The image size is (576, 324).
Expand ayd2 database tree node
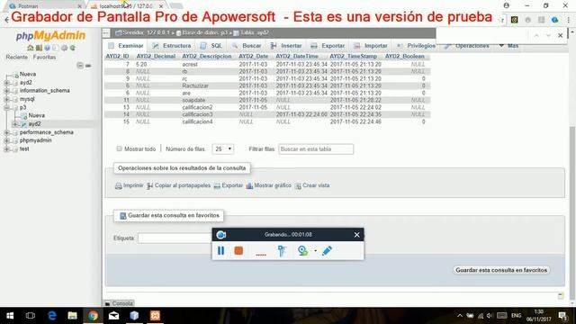coord(6,83)
